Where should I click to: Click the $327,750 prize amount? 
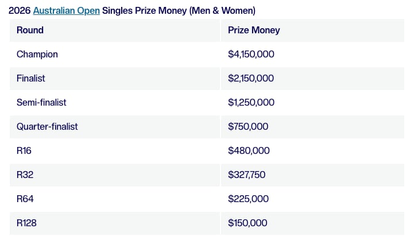[x=247, y=175]
